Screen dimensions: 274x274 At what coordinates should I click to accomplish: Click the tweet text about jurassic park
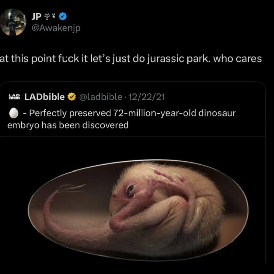pyautogui.click(x=132, y=59)
